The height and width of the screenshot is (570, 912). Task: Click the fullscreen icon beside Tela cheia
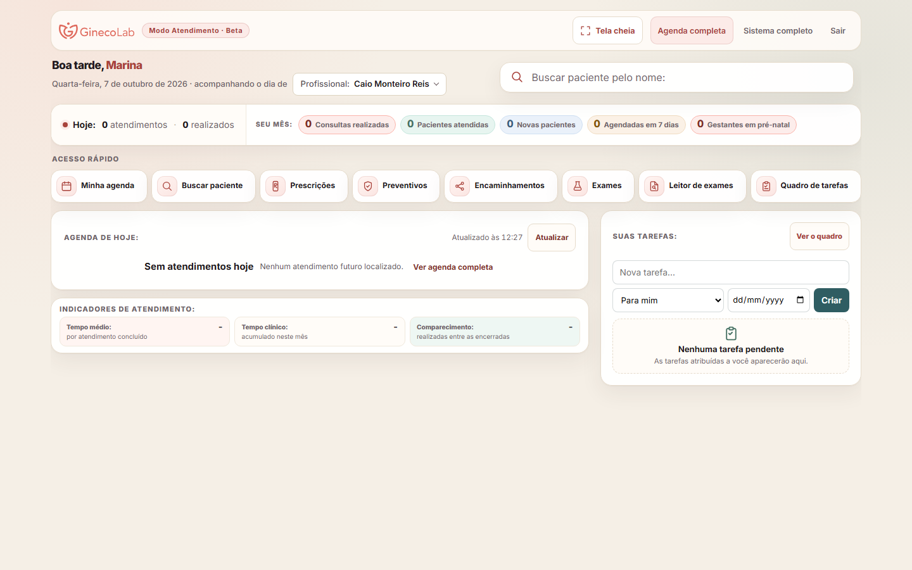click(585, 30)
